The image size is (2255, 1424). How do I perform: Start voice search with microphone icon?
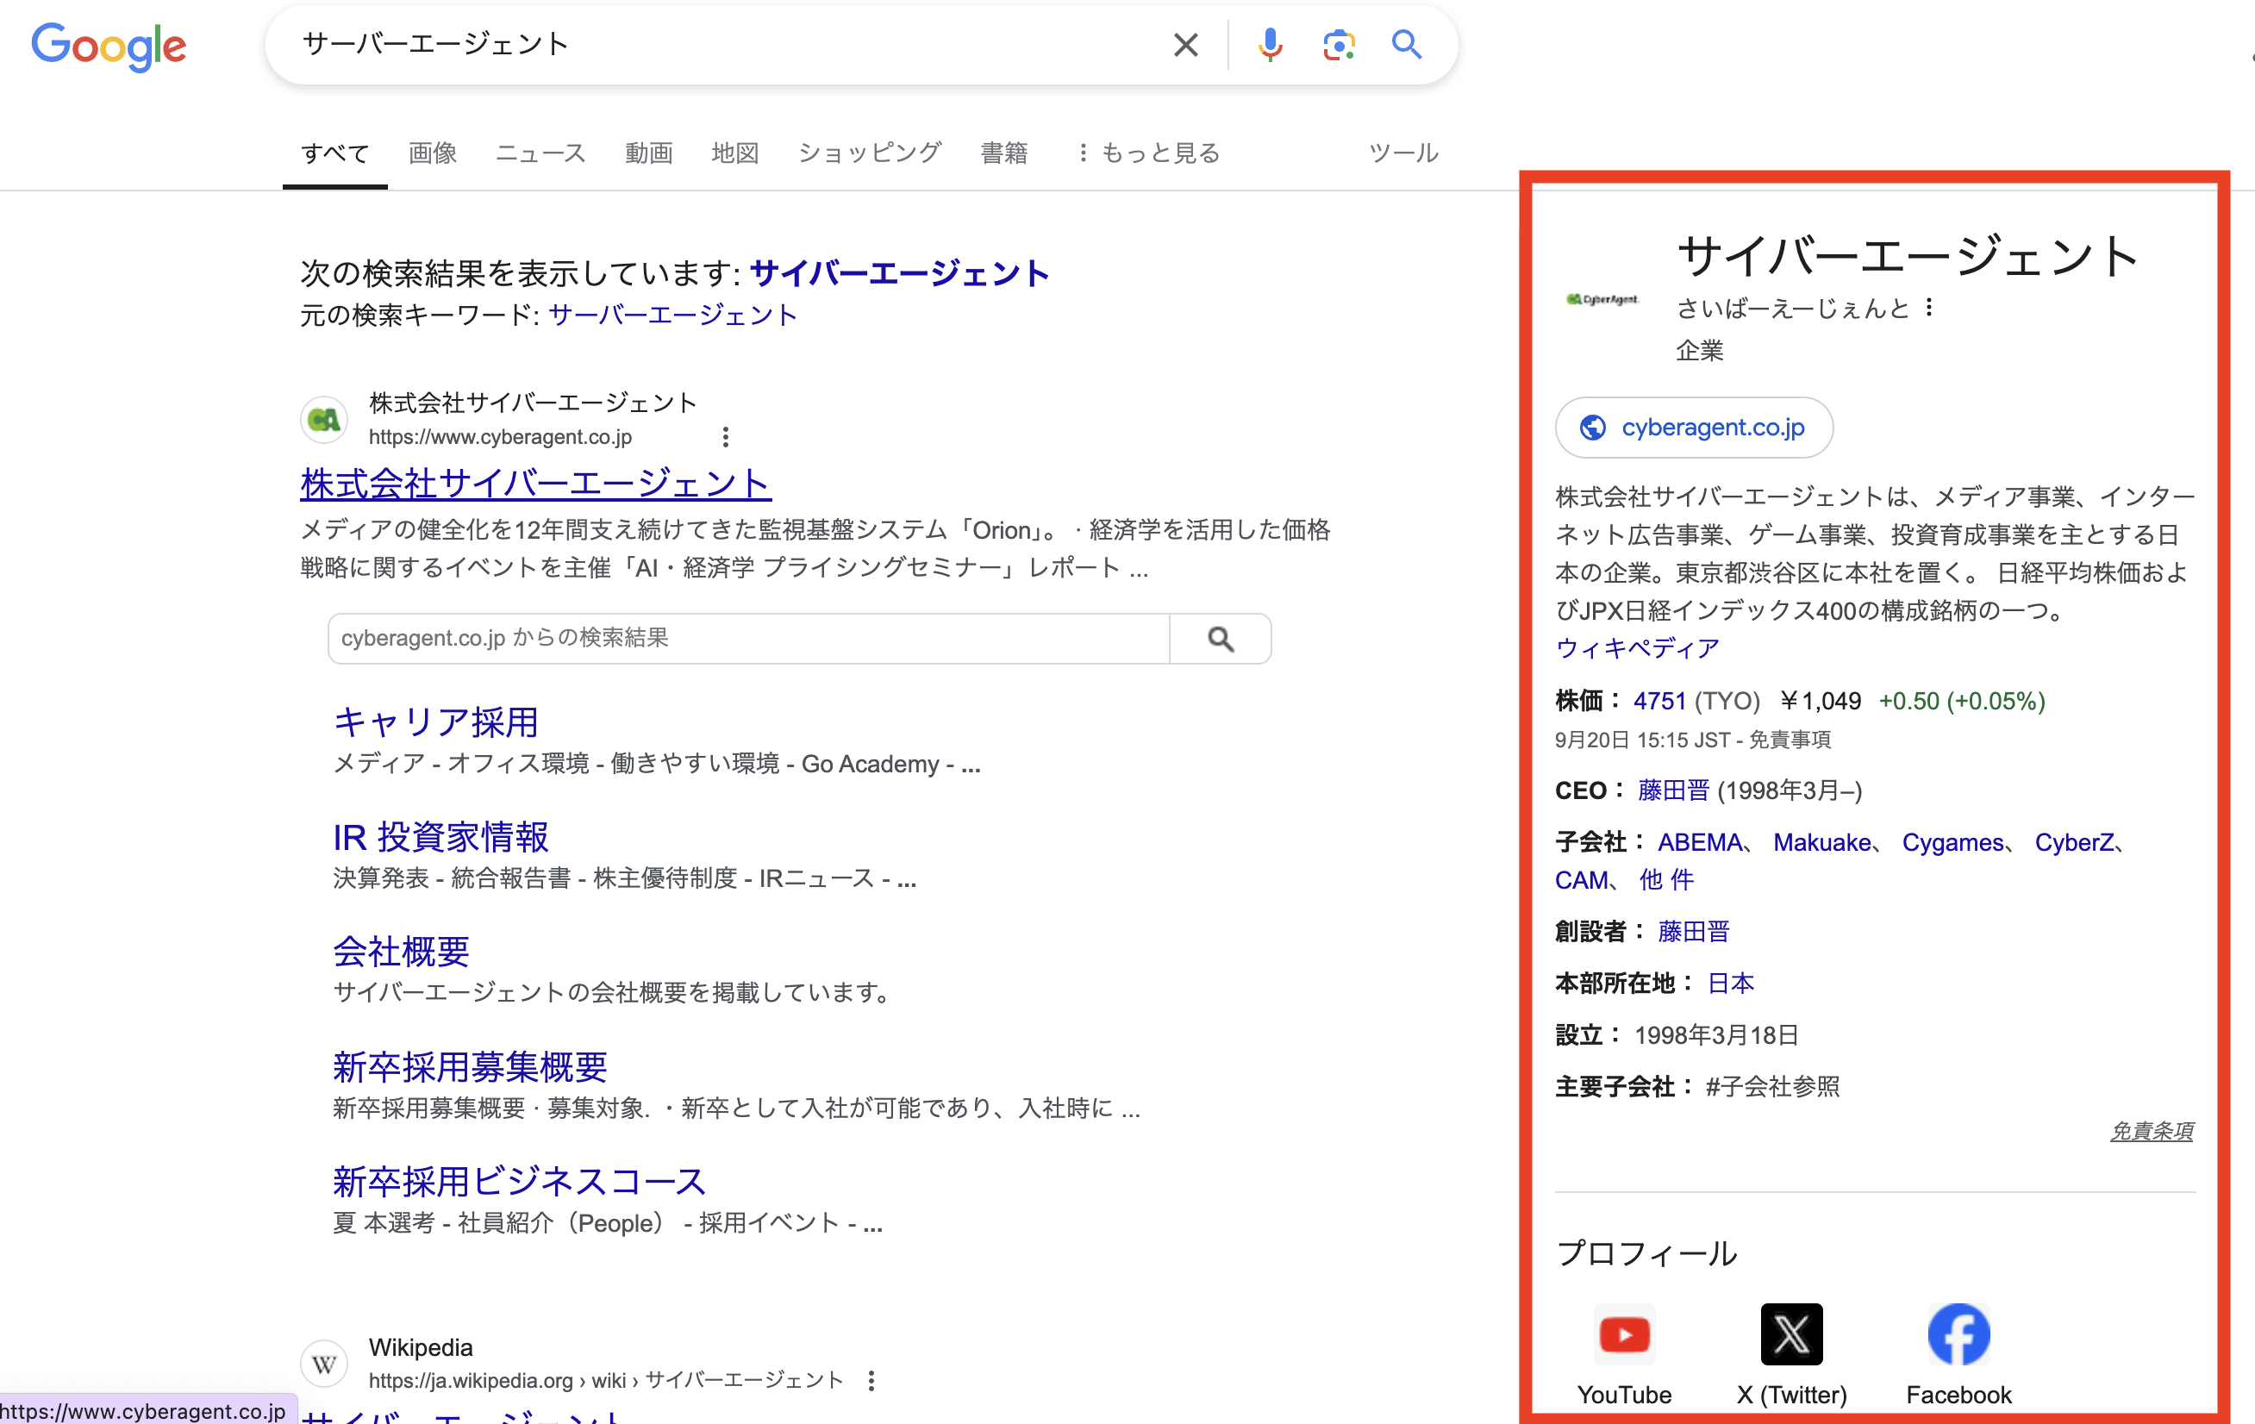[1270, 44]
